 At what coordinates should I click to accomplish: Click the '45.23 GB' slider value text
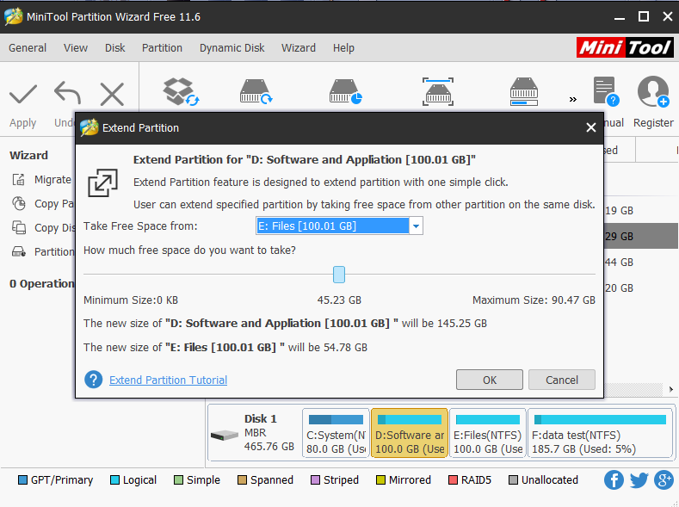(x=339, y=300)
